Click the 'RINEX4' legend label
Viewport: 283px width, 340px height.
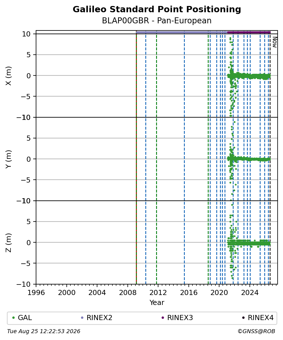[261, 318]
